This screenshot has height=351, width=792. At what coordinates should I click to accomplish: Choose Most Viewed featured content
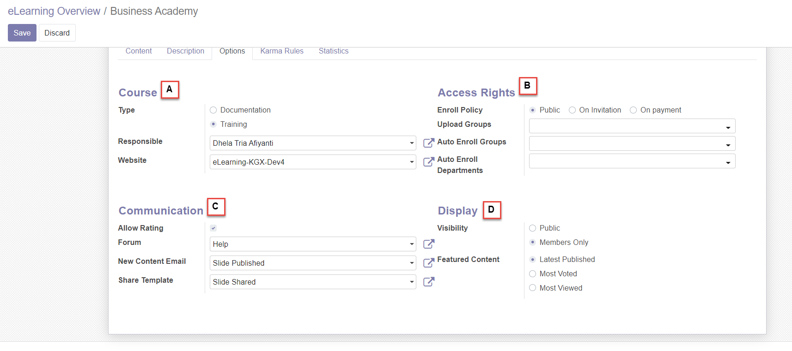coord(533,288)
